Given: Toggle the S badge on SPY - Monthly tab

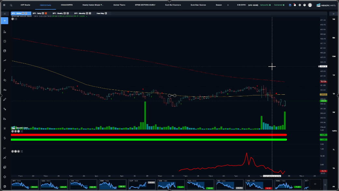Looking at the screenshot, I should (87, 13).
